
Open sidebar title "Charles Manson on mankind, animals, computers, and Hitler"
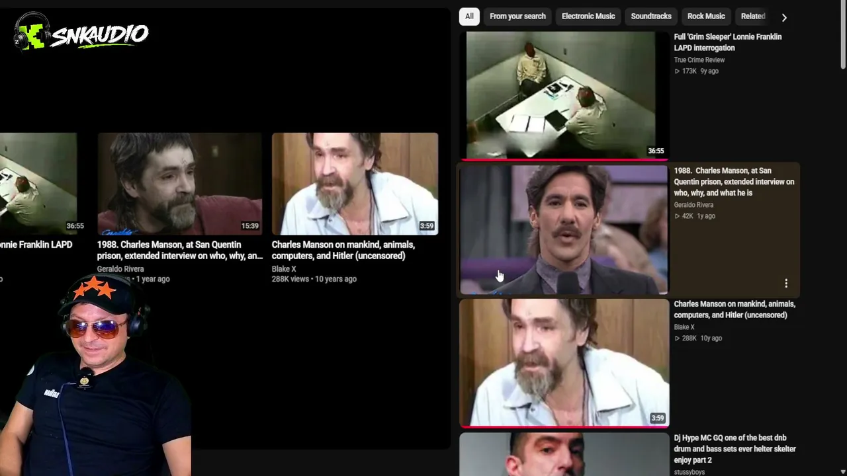coord(735,309)
